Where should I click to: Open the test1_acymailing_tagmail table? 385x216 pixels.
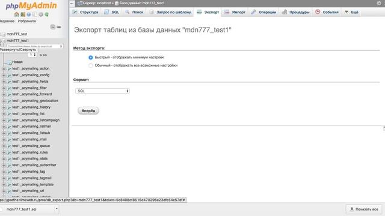click(32, 178)
